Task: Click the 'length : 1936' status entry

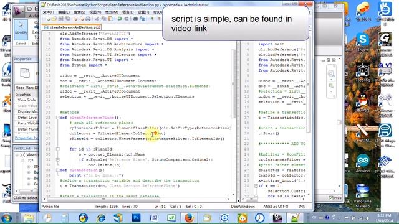Action: pyautogui.click(x=107, y=207)
